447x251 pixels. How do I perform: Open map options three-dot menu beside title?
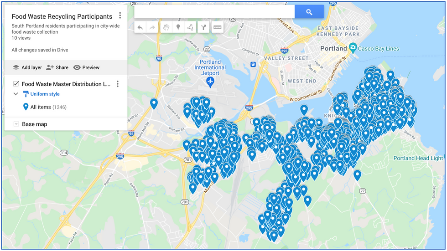pos(120,15)
